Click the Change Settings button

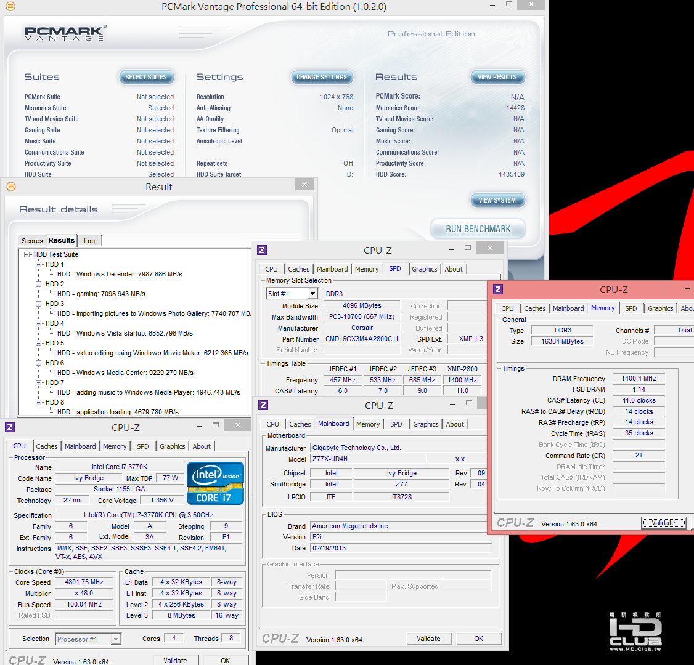(x=322, y=77)
